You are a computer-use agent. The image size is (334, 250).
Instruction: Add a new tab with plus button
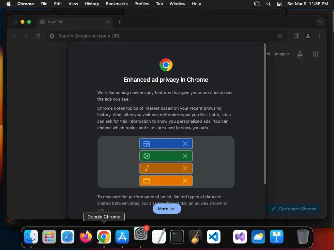[119, 22]
